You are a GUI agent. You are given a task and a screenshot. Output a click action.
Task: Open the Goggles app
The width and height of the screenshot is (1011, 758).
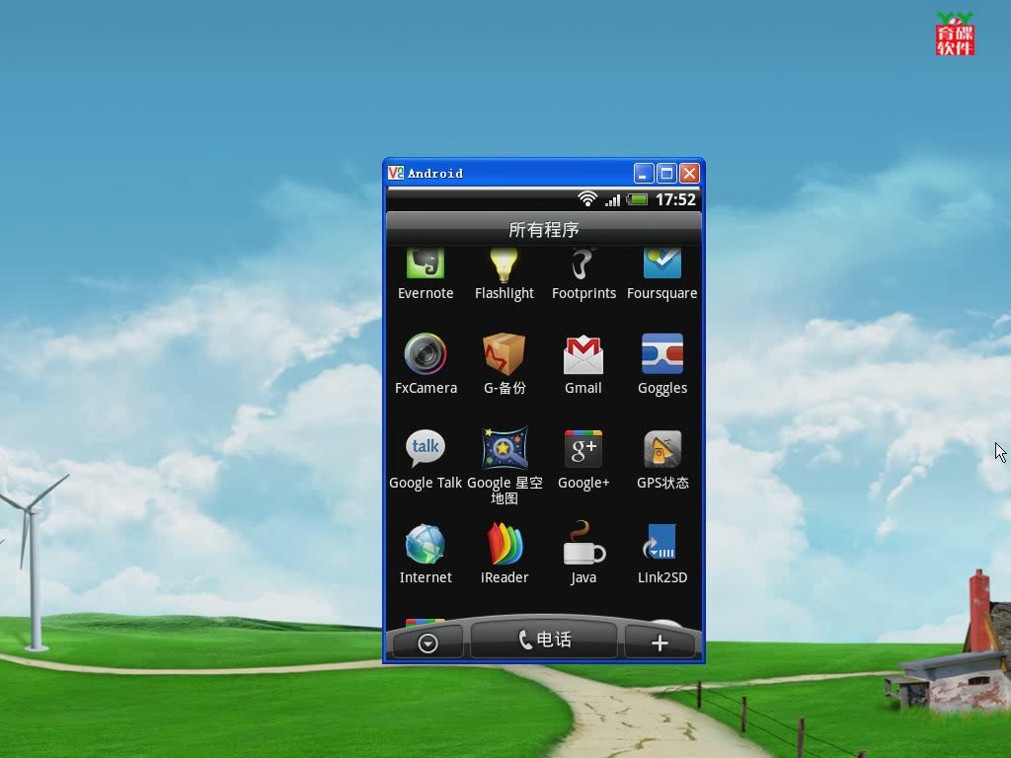click(662, 363)
